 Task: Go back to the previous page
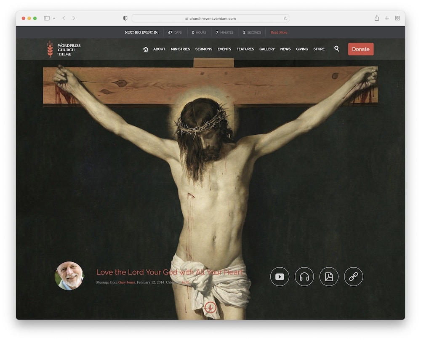coord(64,18)
